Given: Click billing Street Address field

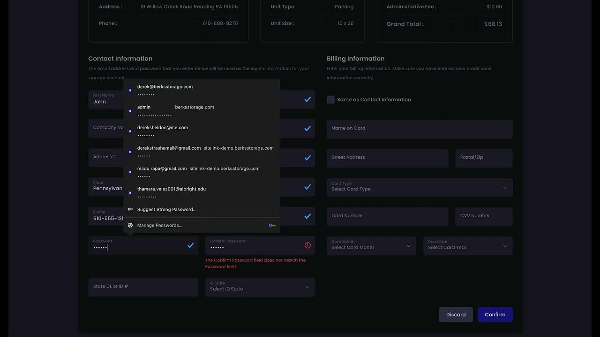Looking at the screenshot, I should pos(387,158).
